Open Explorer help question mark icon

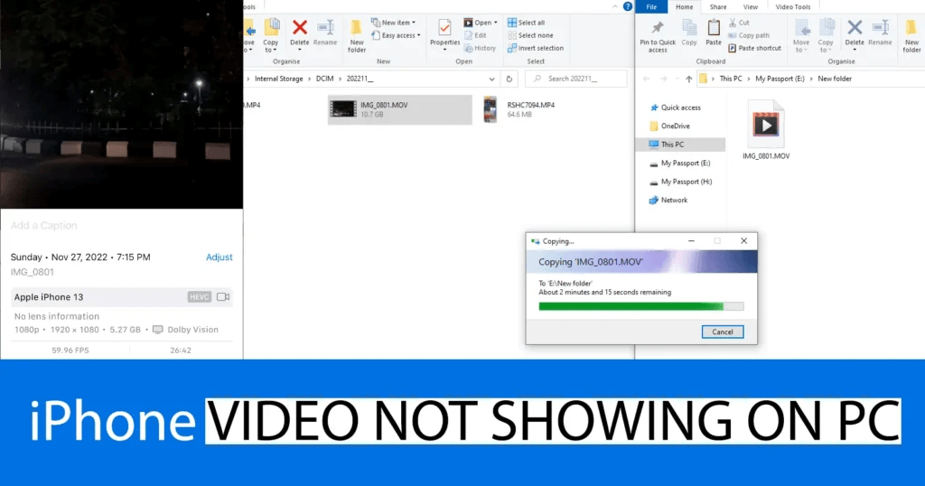tap(628, 6)
